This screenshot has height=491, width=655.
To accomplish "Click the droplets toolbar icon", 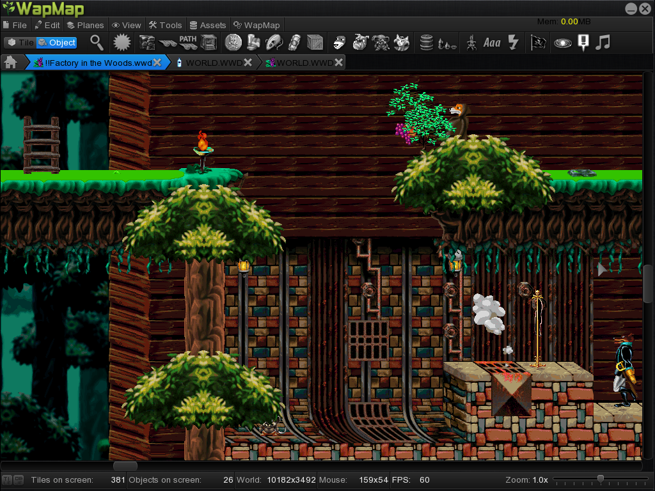I will (x=446, y=43).
